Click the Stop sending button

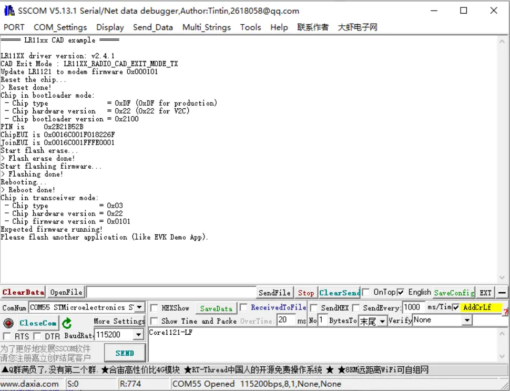[305, 293]
